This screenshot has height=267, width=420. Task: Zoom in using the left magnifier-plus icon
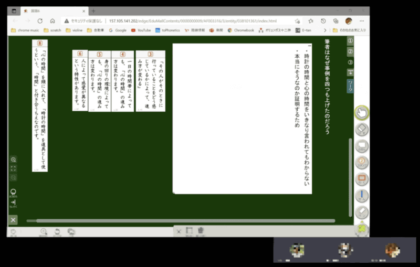(x=13, y=159)
